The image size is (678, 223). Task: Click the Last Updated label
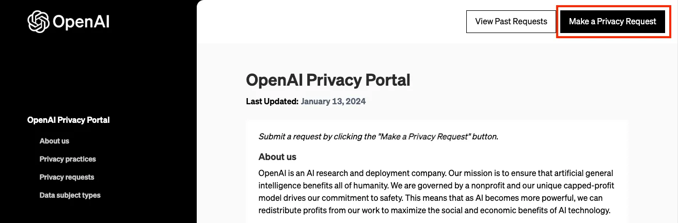[x=272, y=101]
